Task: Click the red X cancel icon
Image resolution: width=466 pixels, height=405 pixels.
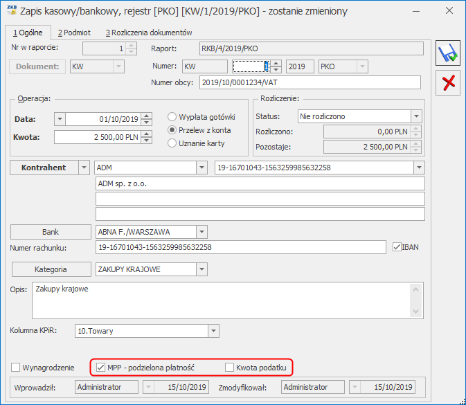Action: click(x=449, y=83)
